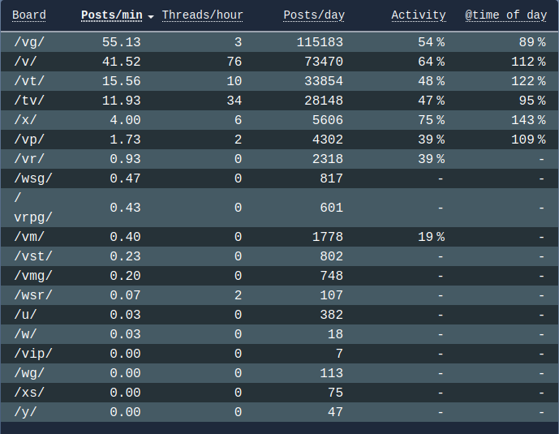Select the /u/ board name
This screenshot has width=559, height=434.
tap(25, 314)
